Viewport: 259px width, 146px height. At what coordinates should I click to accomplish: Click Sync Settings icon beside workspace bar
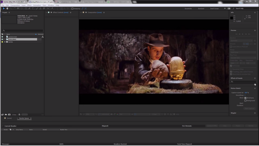pyautogui.click(x=229, y=8)
